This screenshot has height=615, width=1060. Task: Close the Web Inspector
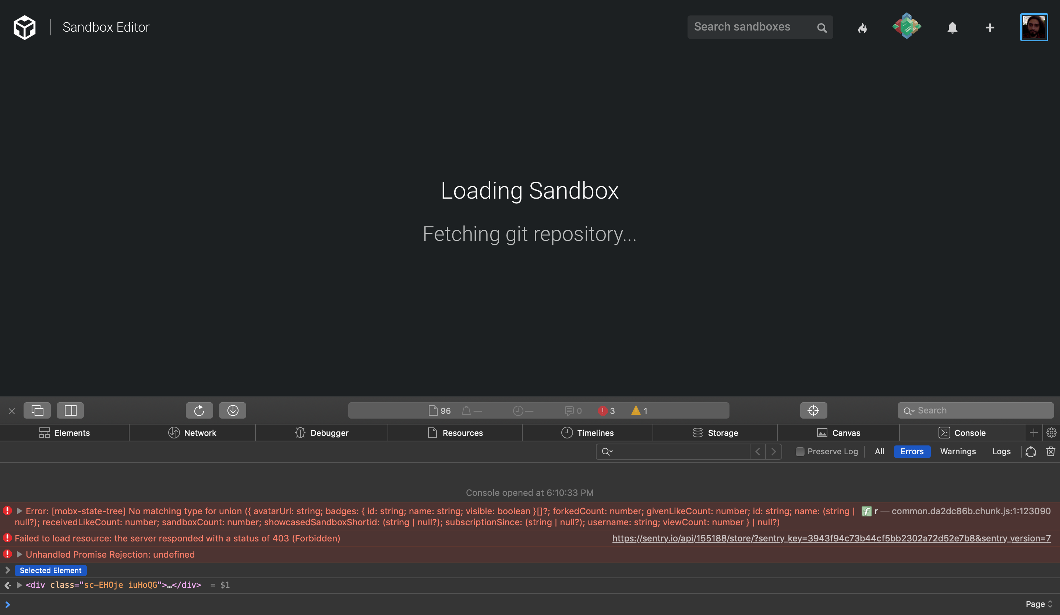tap(12, 411)
